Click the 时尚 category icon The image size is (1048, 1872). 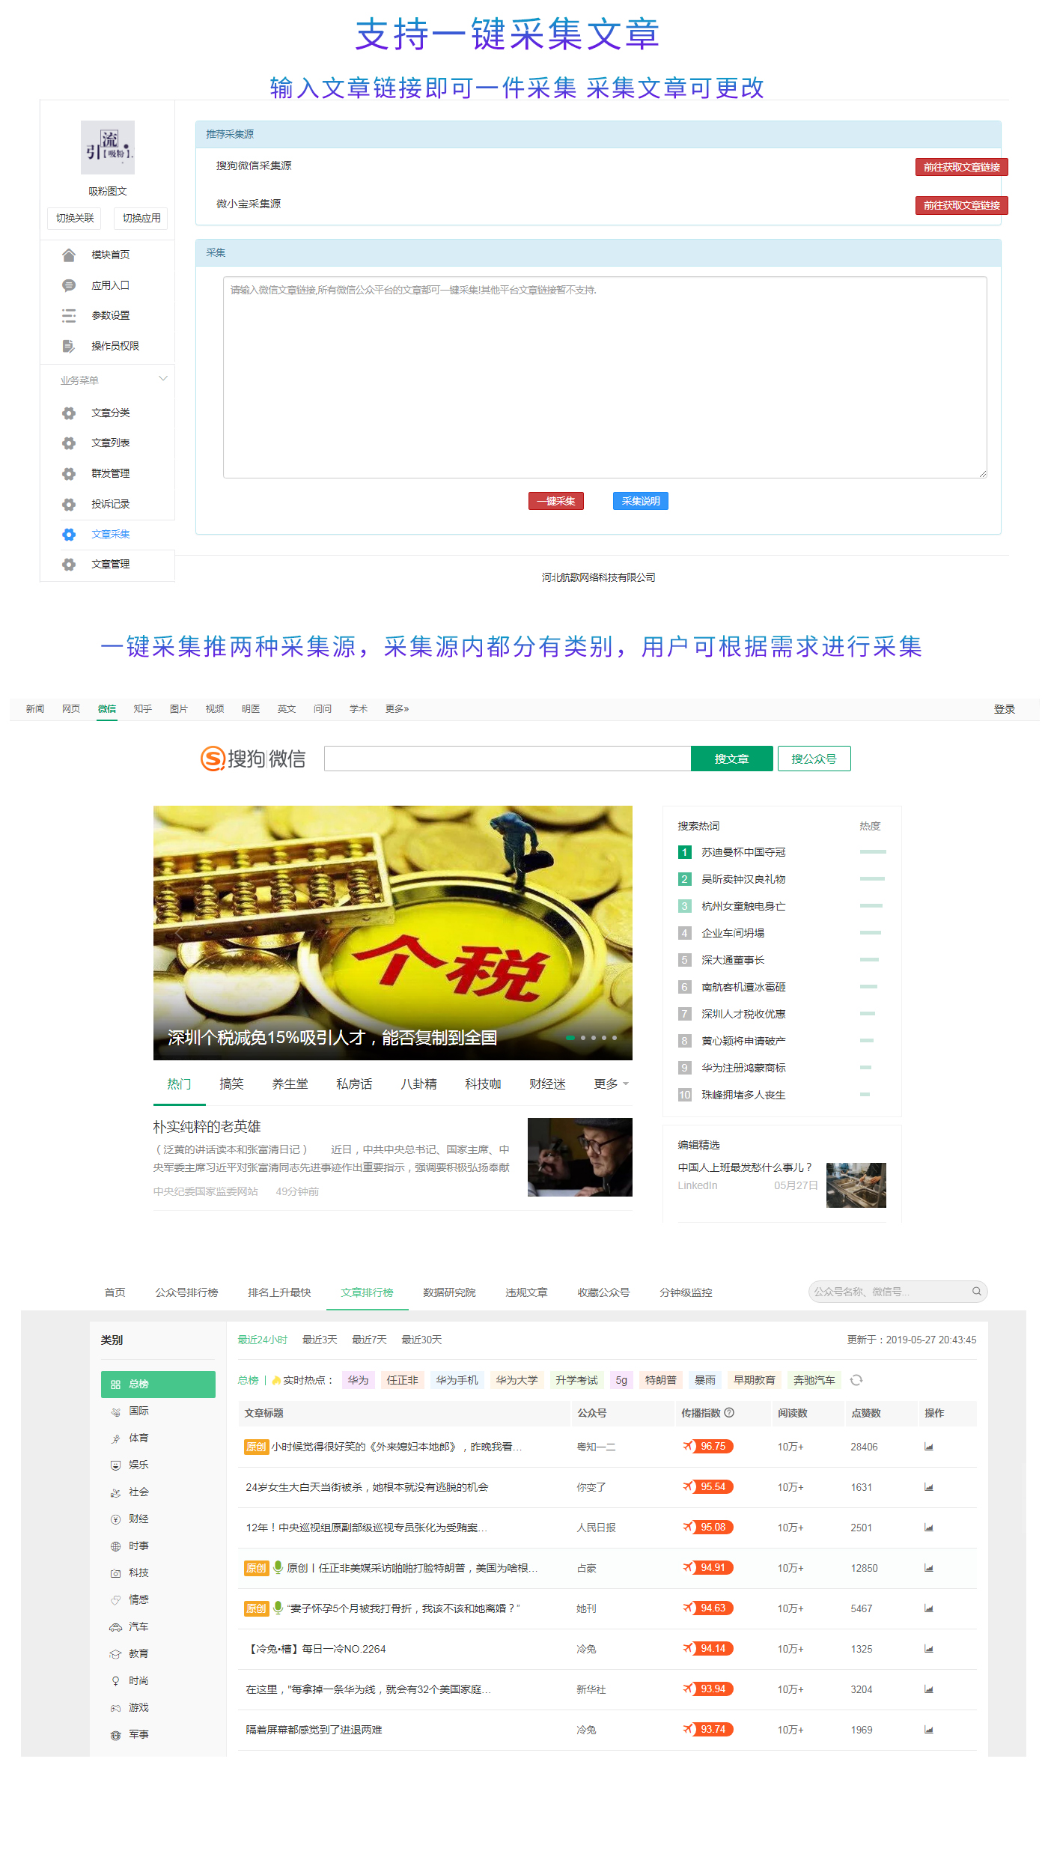tap(115, 1681)
